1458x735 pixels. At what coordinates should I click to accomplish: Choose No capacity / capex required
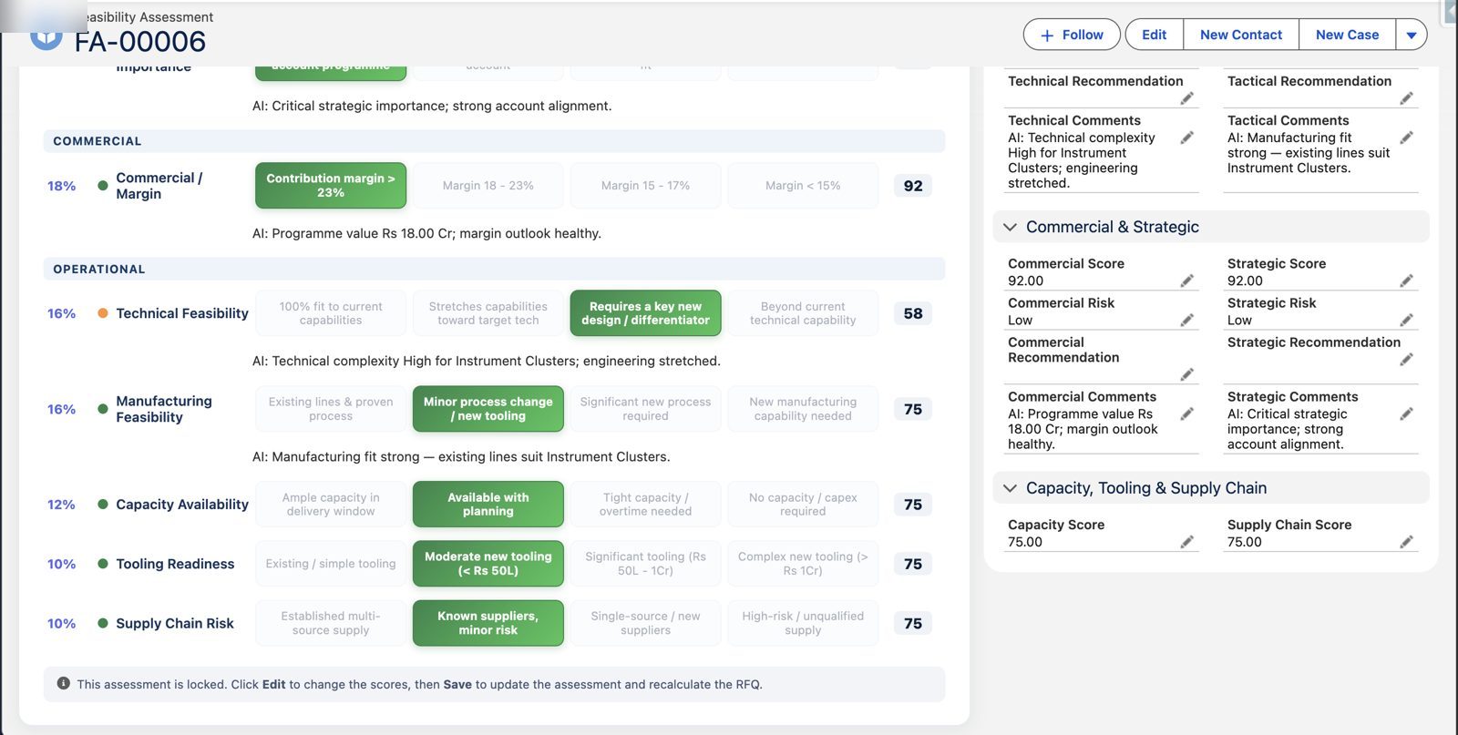[803, 505]
